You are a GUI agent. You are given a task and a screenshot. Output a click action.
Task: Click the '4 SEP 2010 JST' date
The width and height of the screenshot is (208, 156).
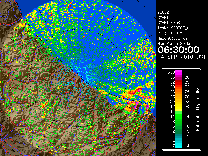(x=184, y=57)
